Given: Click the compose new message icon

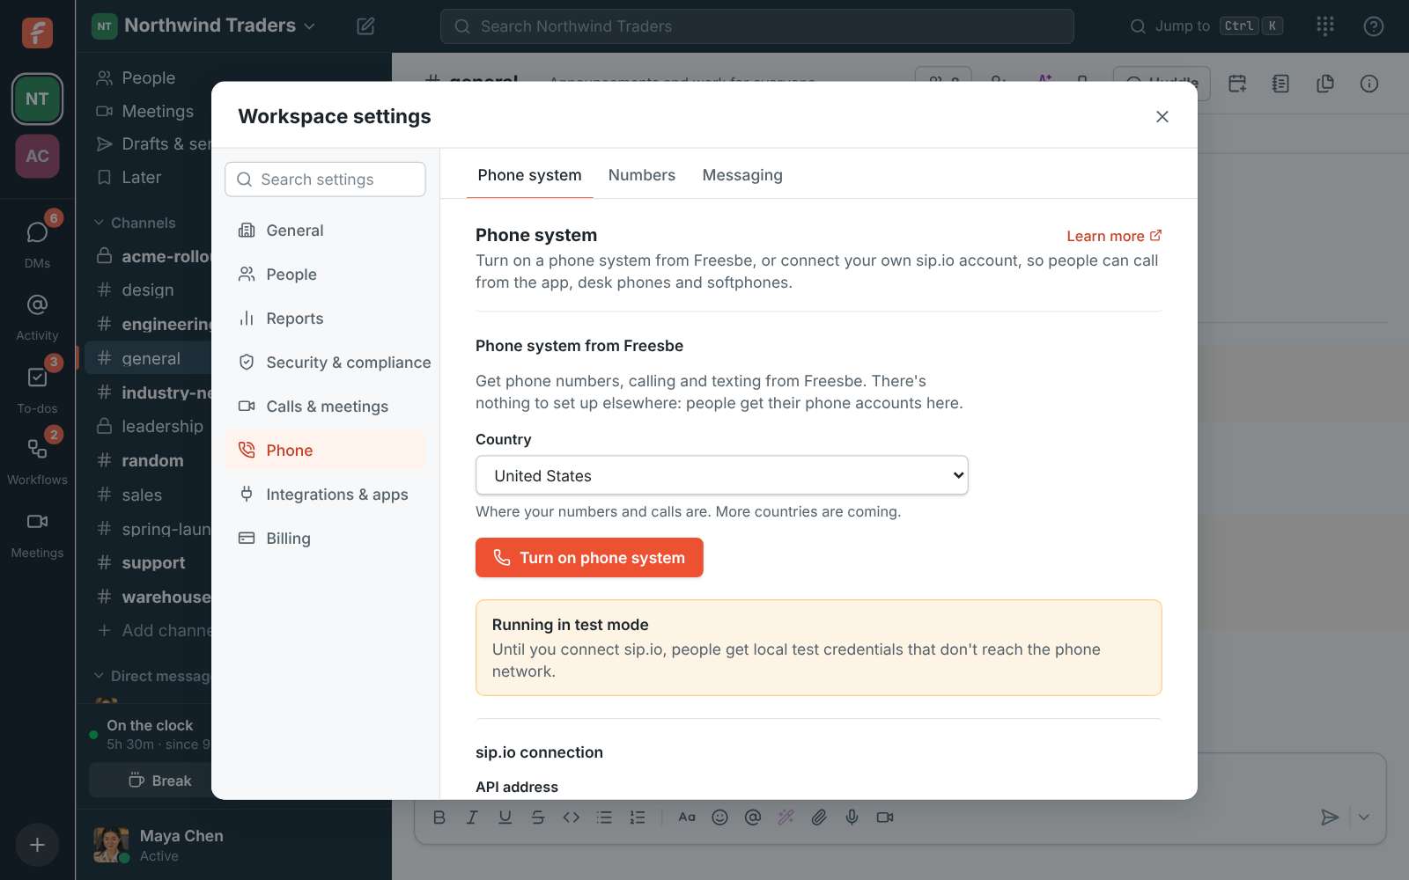Looking at the screenshot, I should tap(365, 26).
